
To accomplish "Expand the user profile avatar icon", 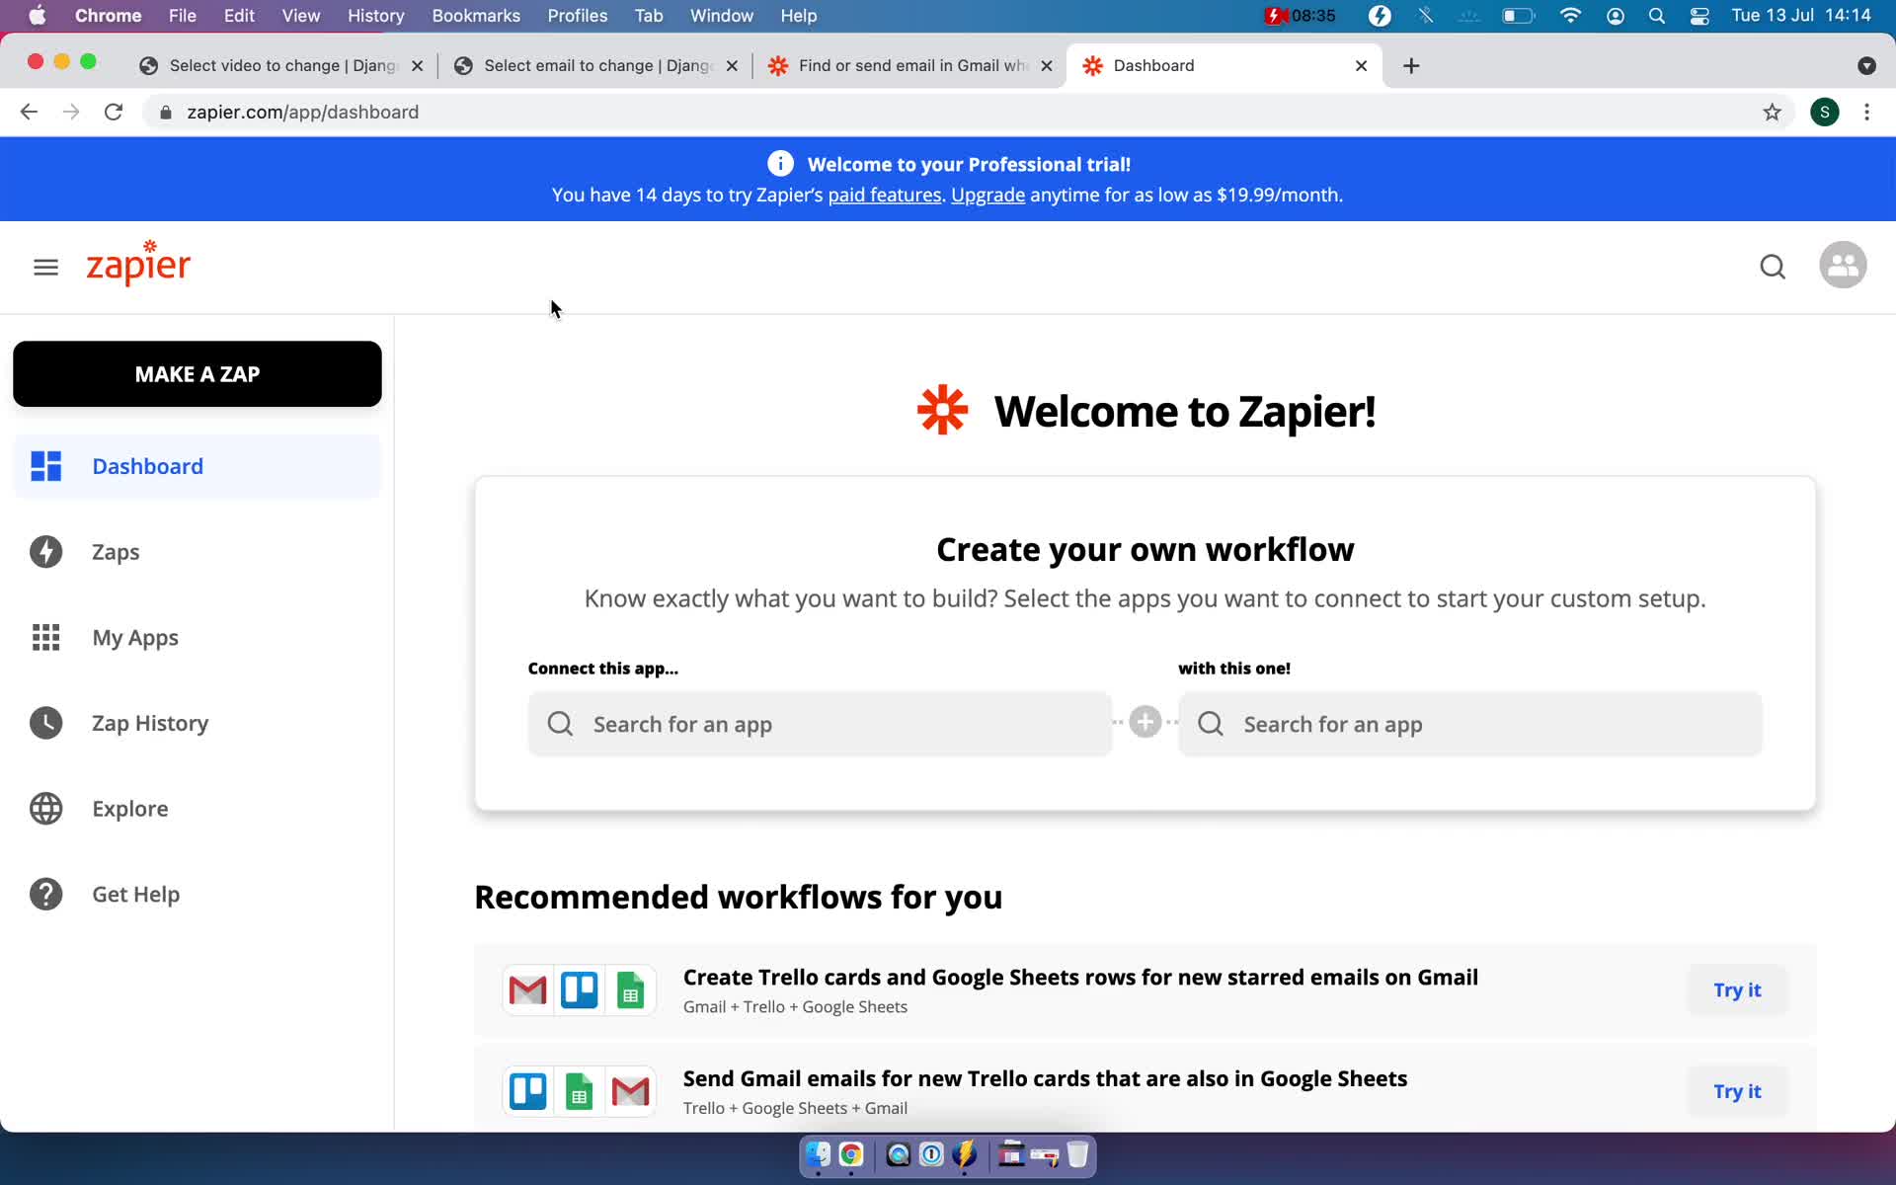I will [x=1843, y=264].
